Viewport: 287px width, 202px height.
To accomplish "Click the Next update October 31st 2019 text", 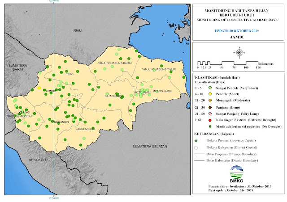I will click(x=230, y=190).
